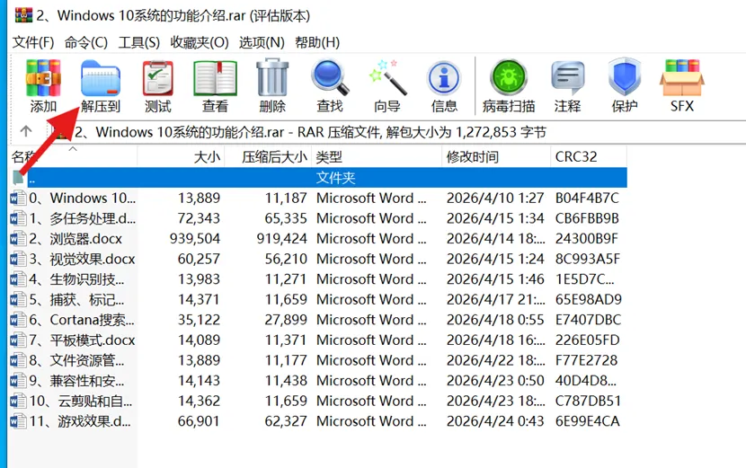
Task: Click Word icon of 6、Cortana搜索 file
Action: click(18, 320)
